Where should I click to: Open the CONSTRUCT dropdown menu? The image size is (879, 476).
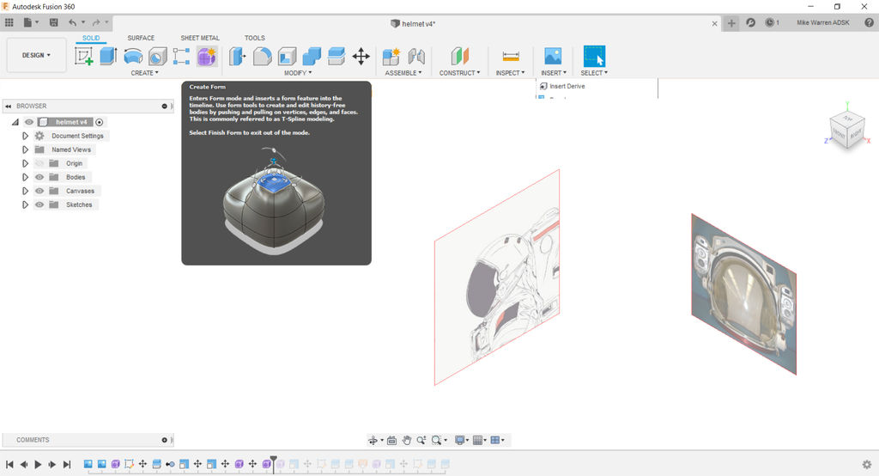pyautogui.click(x=460, y=73)
